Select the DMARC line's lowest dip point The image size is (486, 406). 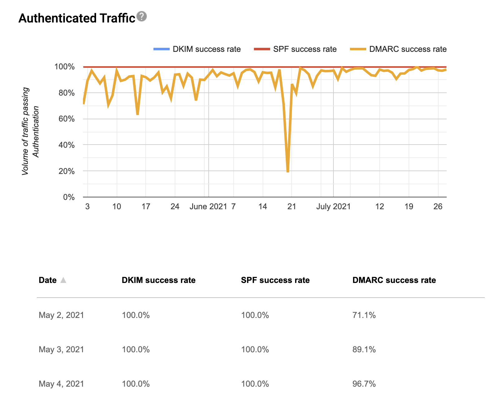tap(287, 171)
